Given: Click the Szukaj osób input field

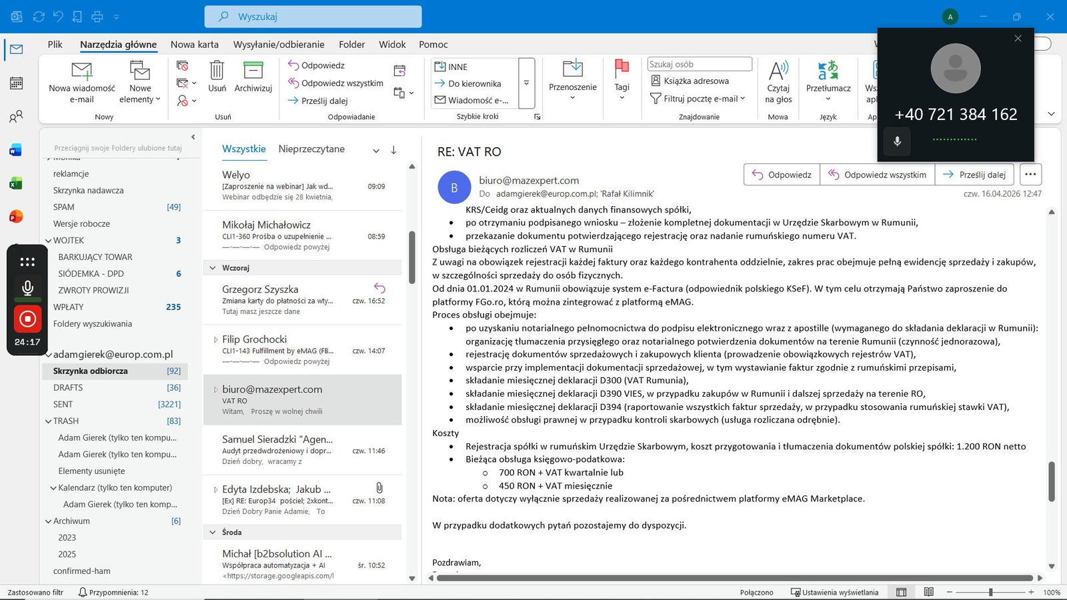Looking at the screenshot, I should click(700, 64).
